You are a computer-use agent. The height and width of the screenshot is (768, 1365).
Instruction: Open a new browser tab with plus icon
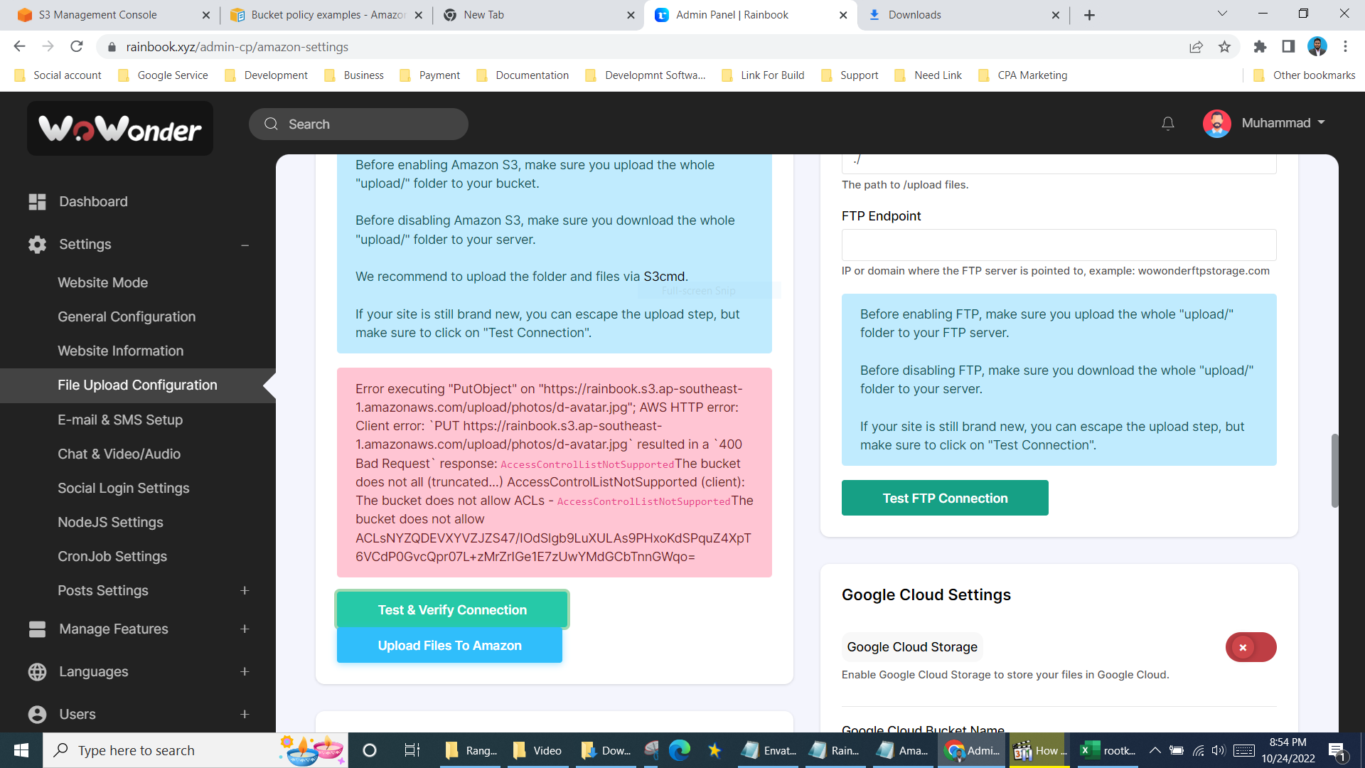(1089, 15)
